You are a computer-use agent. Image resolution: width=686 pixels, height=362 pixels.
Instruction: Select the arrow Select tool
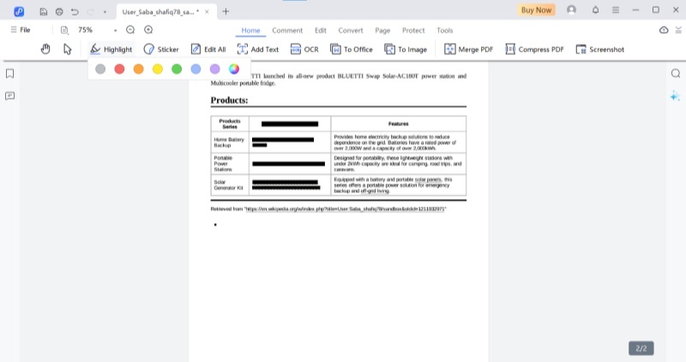[x=68, y=49]
